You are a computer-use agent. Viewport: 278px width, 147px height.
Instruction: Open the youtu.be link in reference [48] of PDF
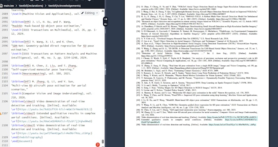tap(232, 117)
